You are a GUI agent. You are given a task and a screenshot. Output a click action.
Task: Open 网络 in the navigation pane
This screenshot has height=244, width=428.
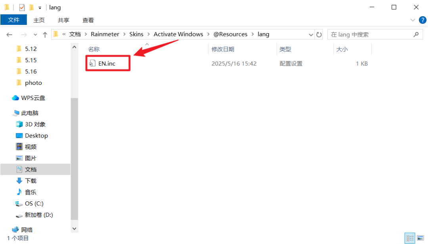coord(27,230)
